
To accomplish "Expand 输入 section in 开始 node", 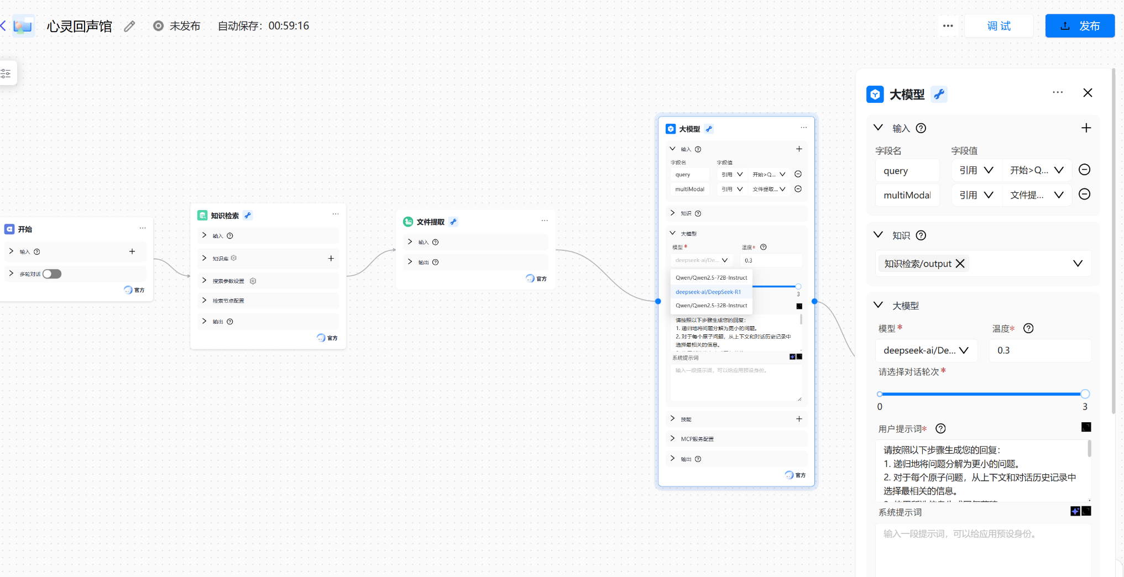I will click(11, 251).
